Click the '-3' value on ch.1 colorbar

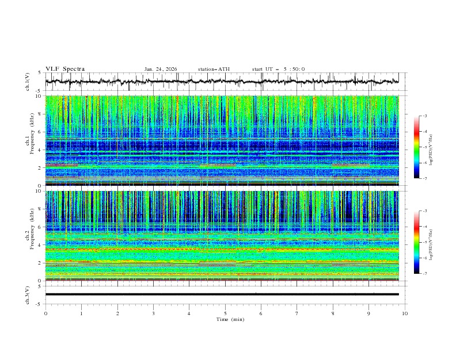point(424,116)
